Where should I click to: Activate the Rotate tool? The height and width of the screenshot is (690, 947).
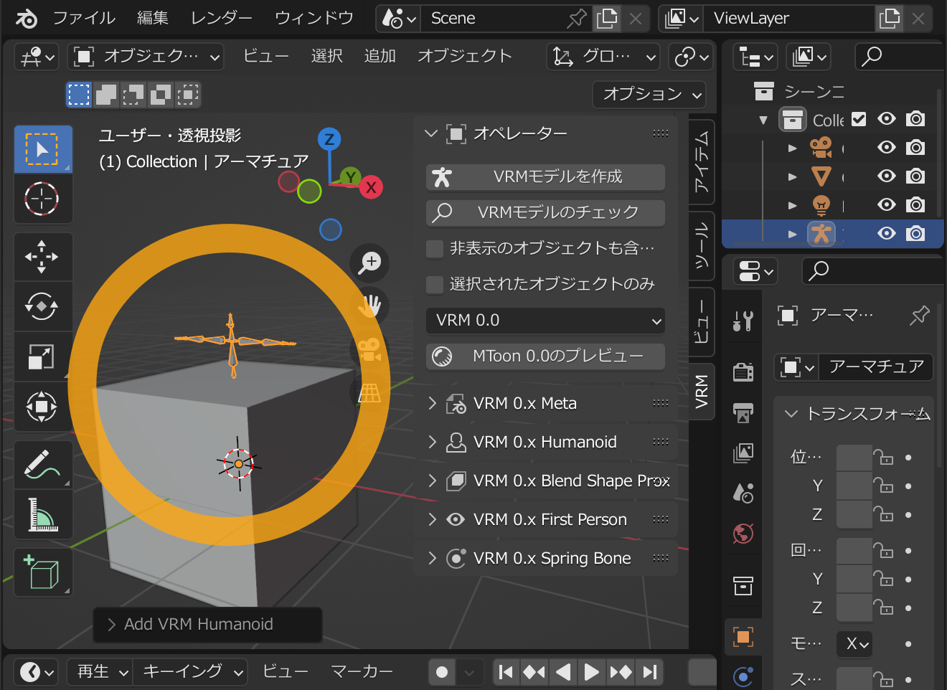pyautogui.click(x=42, y=306)
